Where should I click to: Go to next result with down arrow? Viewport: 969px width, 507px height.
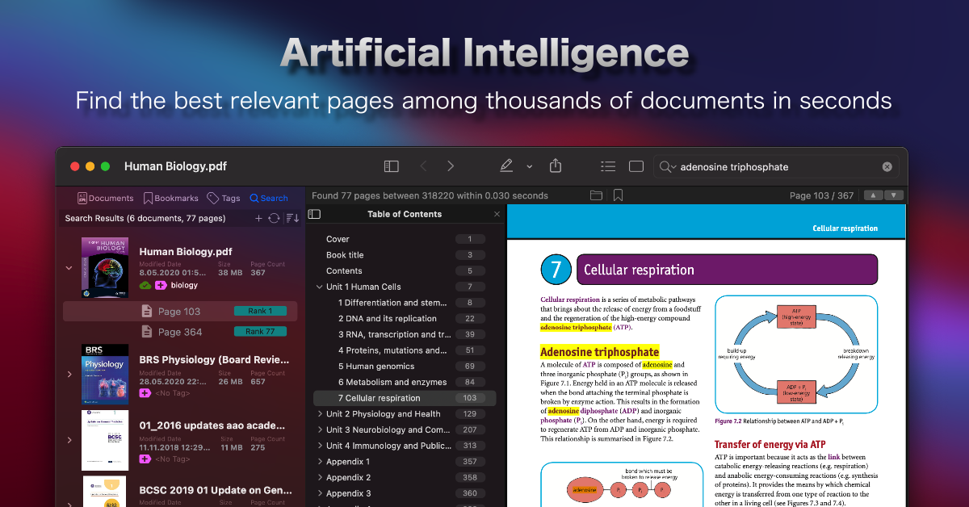click(893, 195)
